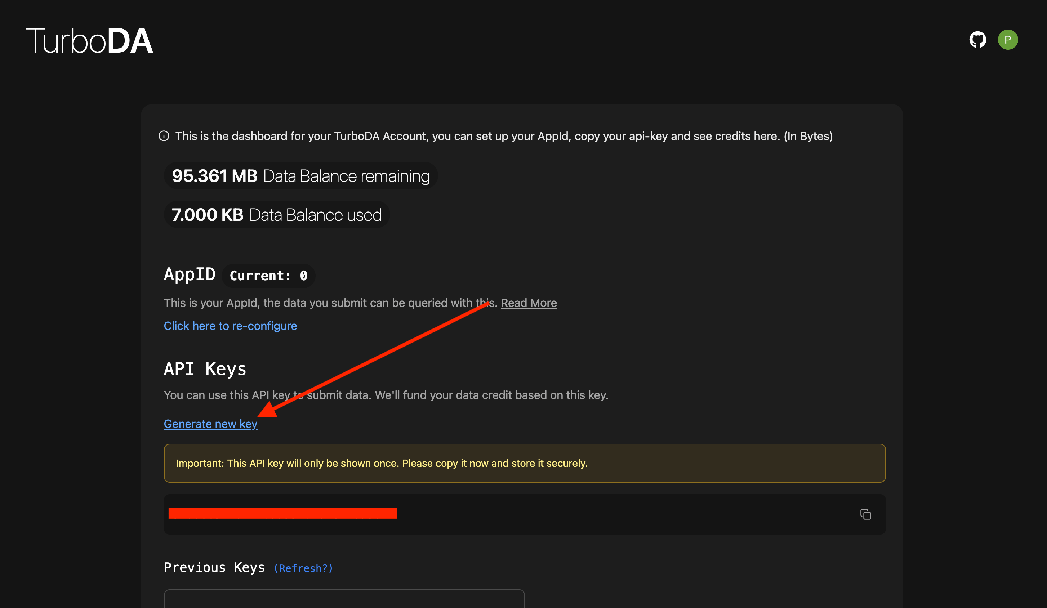This screenshot has height=608, width=1047.
Task: Open the Read More link
Action: point(529,303)
